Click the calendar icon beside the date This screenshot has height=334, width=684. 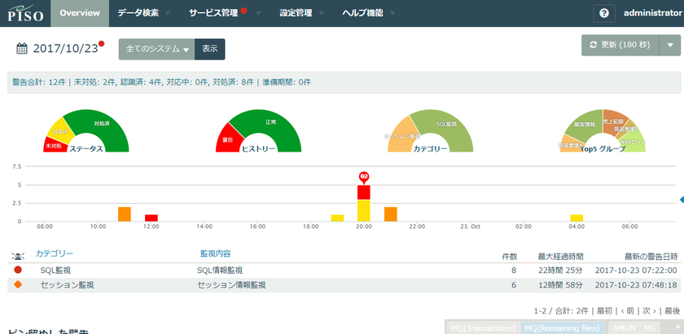point(22,49)
